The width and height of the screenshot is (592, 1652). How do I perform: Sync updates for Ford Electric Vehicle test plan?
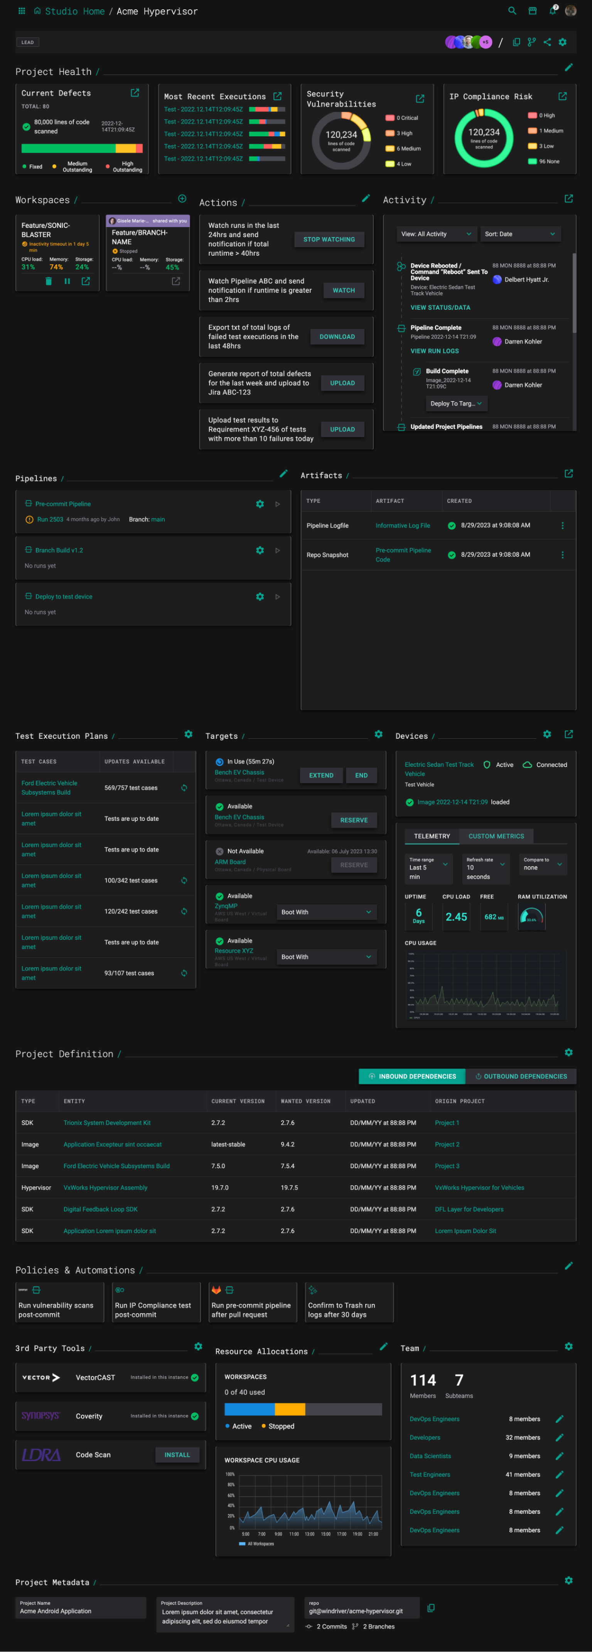(184, 787)
